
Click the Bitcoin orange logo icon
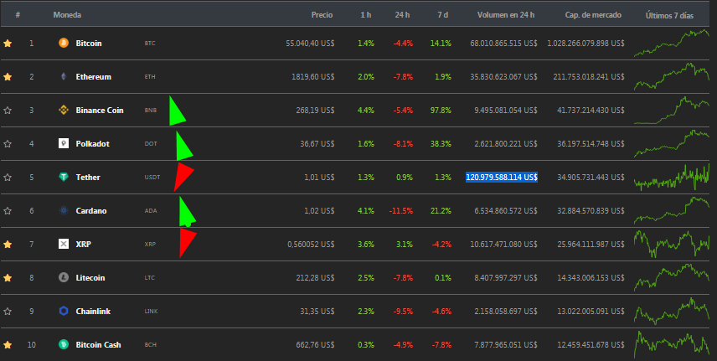click(x=64, y=43)
